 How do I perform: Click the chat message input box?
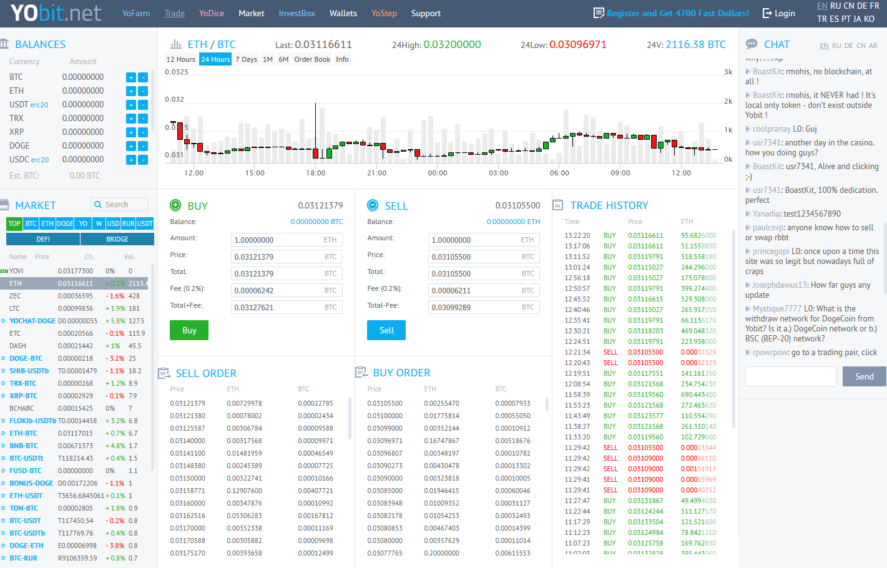click(x=791, y=376)
